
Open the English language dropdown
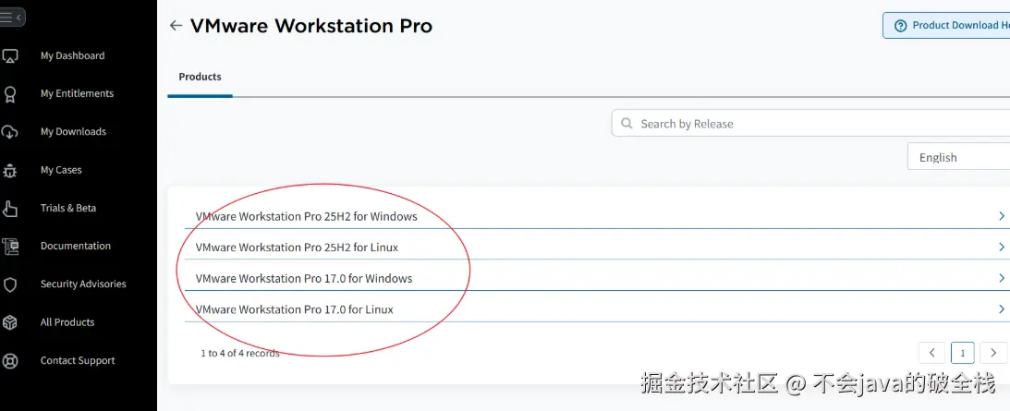(958, 157)
